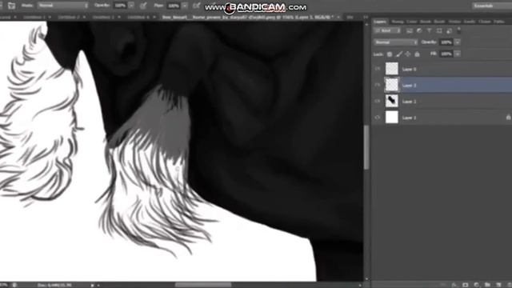
Task: Add a layer style with fx icon
Action: coord(454,285)
